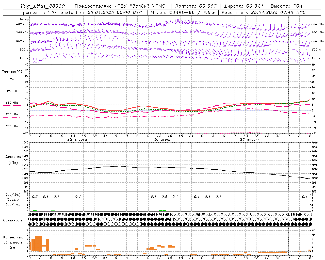Click the Высота: 70м header value
The height and width of the screenshot is (260, 325).
point(286,6)
